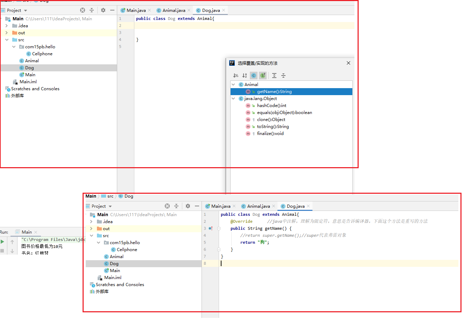Viewport: 465px width, 320px height.
Task: Select getName():String in override dialog
Action: [x=291, y=91]
